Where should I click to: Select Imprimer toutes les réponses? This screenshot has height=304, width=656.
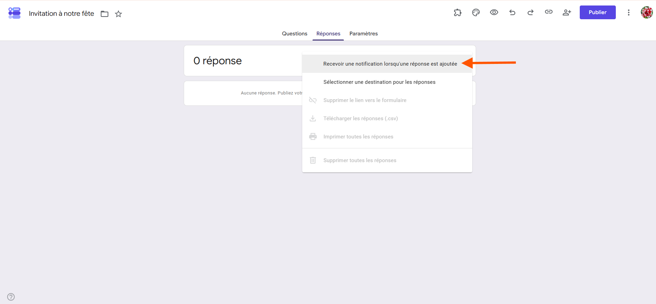[x=387, y=137]
